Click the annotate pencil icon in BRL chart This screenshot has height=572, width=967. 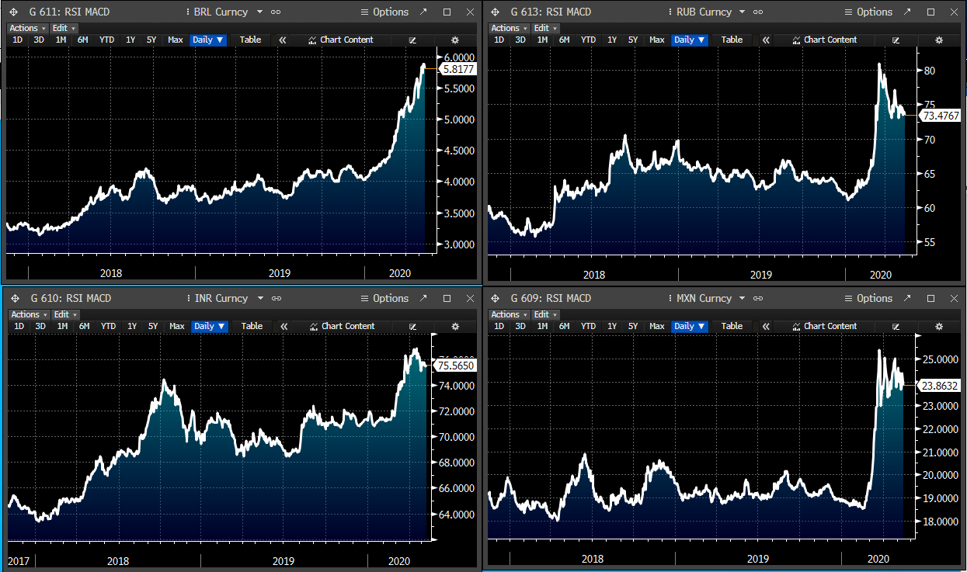pyautogui.click(x=412, y=40)
